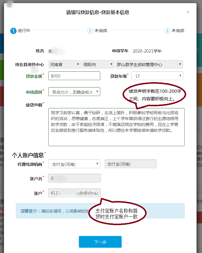Open the 代理结算机构 支付宝(河南) dropdown

(74, 164)
